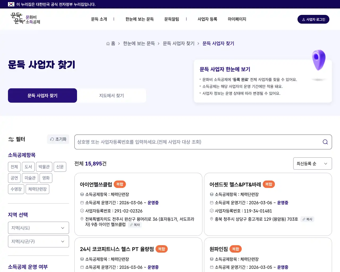Click the home icon in the breadcrumb
The height and width of the screenshot is (272, 340).
coord(108,43)
